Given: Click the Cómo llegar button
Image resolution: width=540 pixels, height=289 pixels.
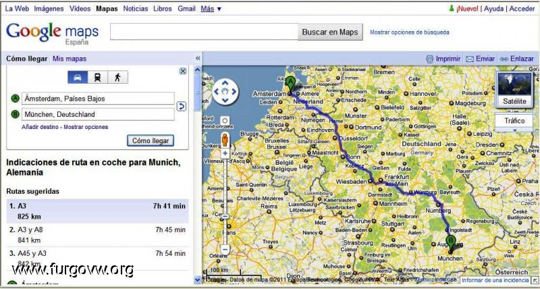Looking at the screenshot, I should [151, 140].
